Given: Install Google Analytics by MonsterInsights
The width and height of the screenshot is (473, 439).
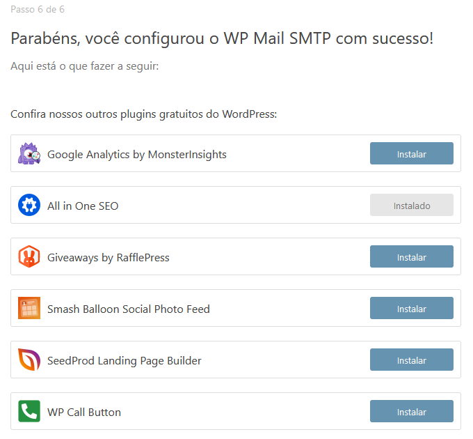Looking at the screenshot, I should pyautogui.click(x=412, y=153).
